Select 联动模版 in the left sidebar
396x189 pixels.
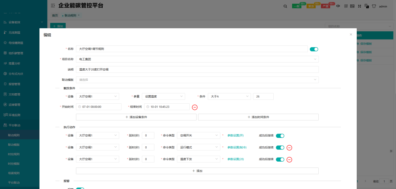pos(14,145)
